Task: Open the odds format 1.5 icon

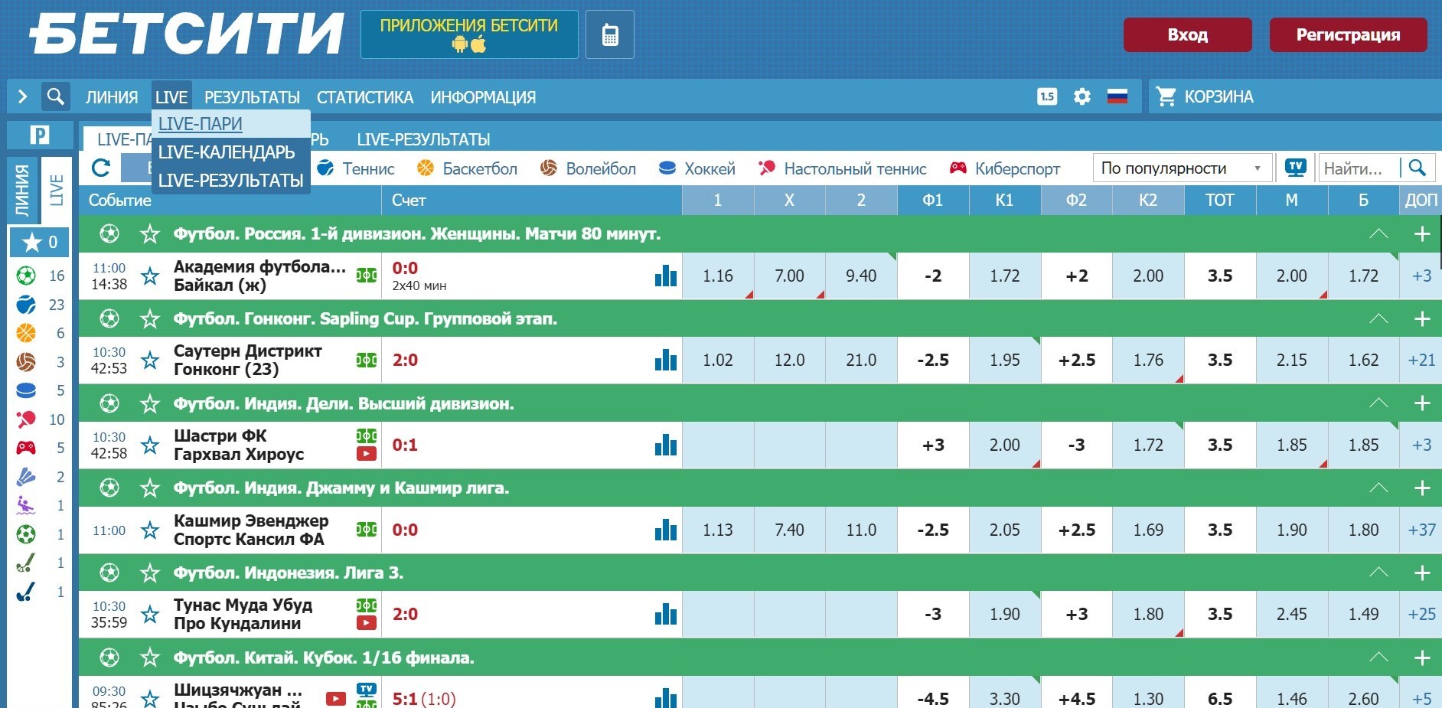Action: click(1047, 96)
